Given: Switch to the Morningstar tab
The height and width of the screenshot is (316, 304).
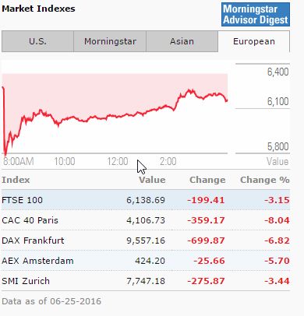Looking at the screenshot, I should point(110,41).
